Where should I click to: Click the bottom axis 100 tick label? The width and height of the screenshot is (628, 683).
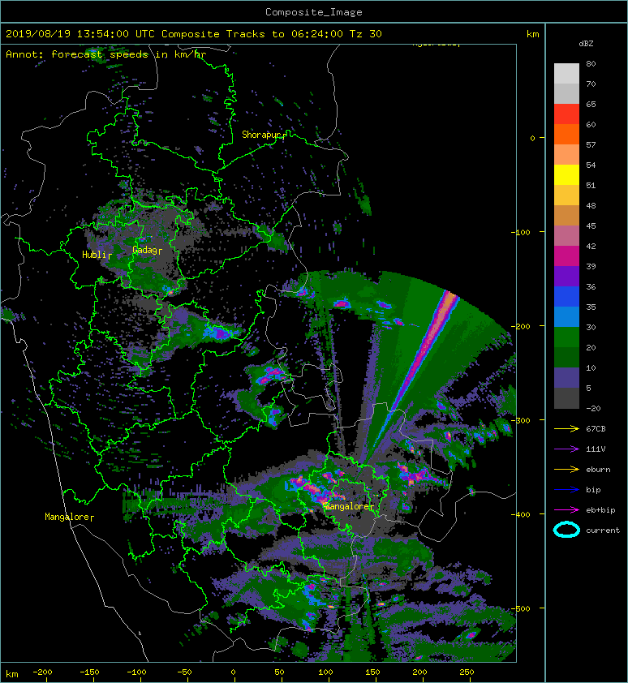[x=325, y=672]
